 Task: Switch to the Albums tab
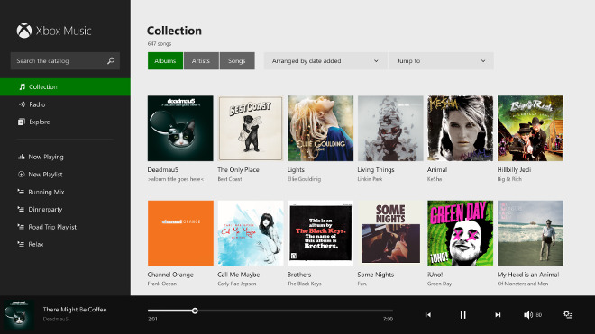(165, 60)
